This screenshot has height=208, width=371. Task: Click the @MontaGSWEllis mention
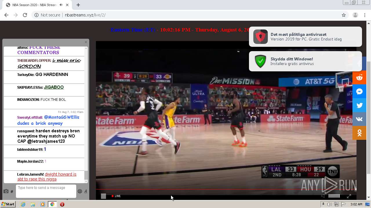click(x=61, y=117)
